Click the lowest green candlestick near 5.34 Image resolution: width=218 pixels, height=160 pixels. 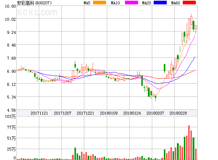pyautogui.click(x=156, y=97)
